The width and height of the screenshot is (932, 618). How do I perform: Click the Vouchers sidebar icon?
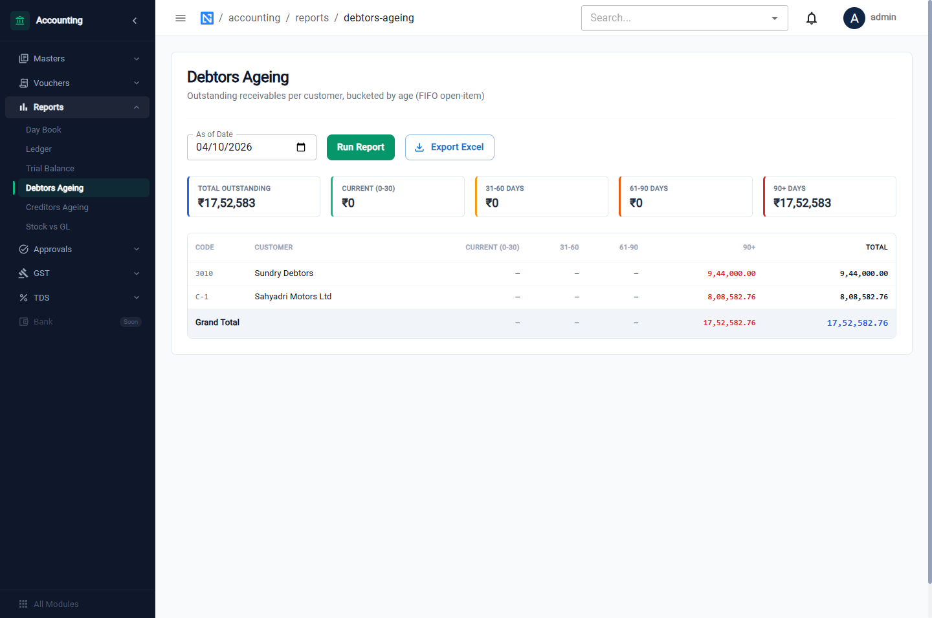pyautogui.click(x=23, y=83)
